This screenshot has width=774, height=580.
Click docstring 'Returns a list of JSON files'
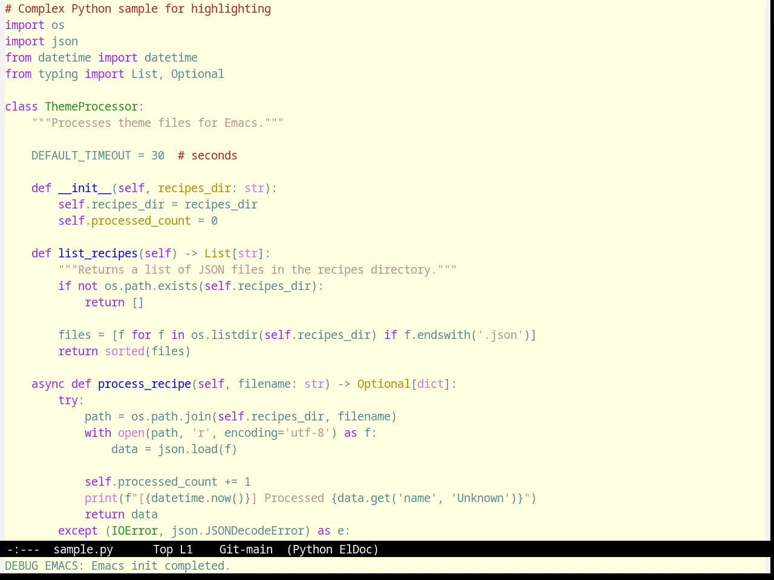(171, 270)
